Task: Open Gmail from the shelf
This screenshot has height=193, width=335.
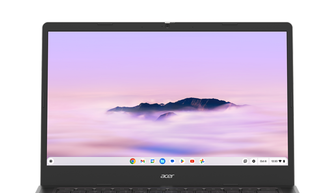Action: [x=143, y=161]
